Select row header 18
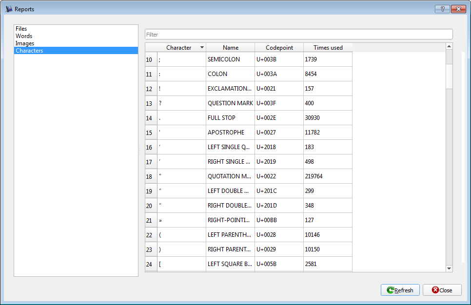 (151, 176)
